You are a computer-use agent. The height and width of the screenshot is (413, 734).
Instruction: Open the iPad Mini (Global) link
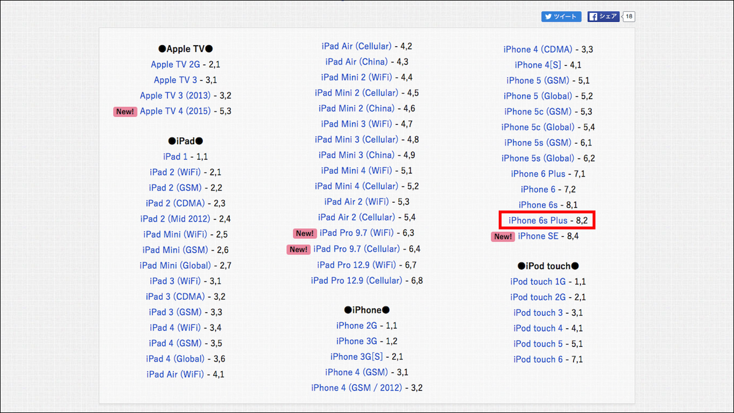(x=175, y=265)
